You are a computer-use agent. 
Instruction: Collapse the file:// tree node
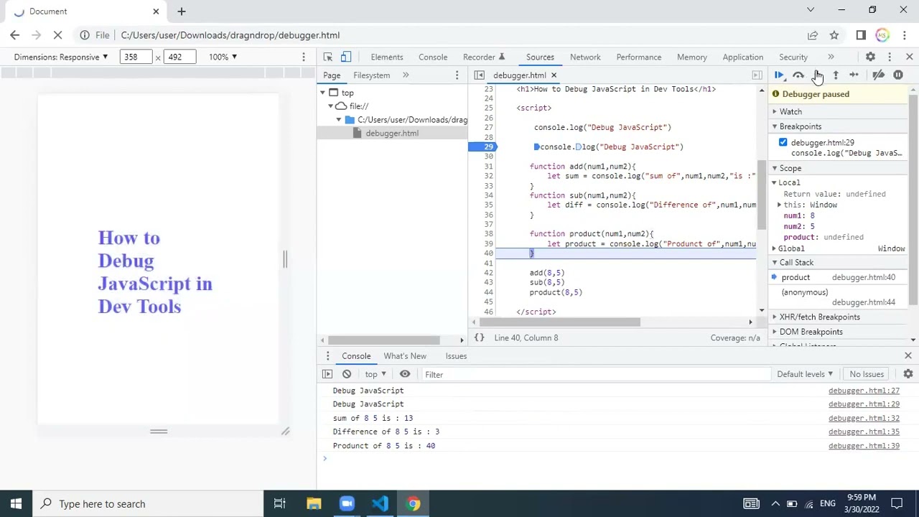(331, 106)
